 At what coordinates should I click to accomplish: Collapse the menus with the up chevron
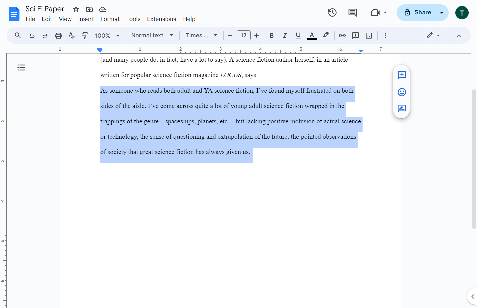(459, 36)
